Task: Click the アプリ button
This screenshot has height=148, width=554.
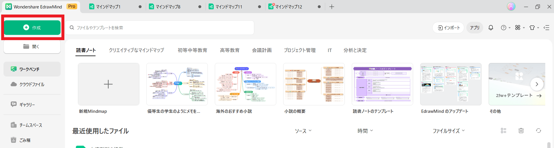Action: [475, 28]
